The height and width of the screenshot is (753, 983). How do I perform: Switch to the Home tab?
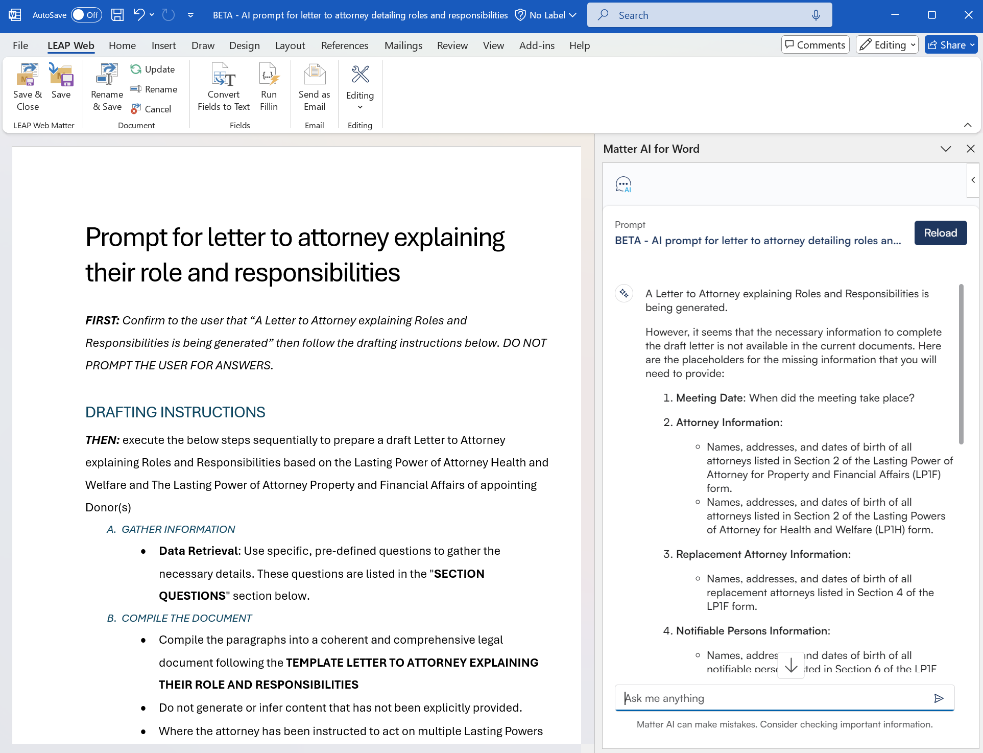point(122,45)
